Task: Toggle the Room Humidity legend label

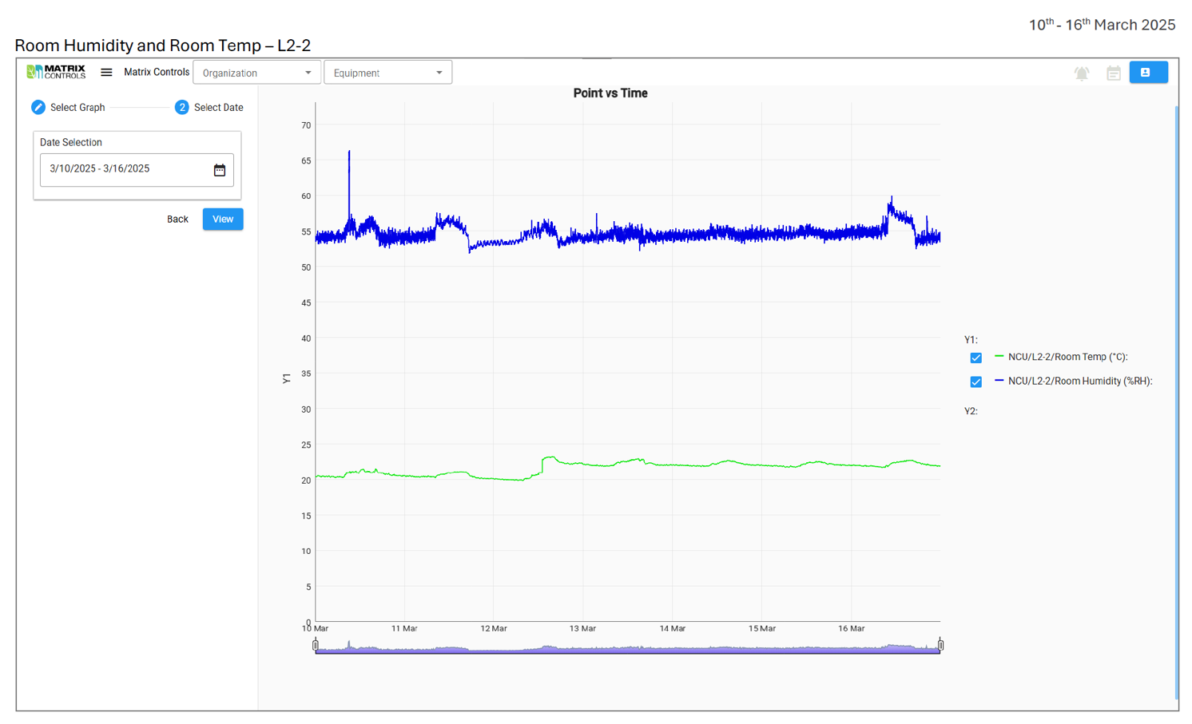Action: 1079,382
